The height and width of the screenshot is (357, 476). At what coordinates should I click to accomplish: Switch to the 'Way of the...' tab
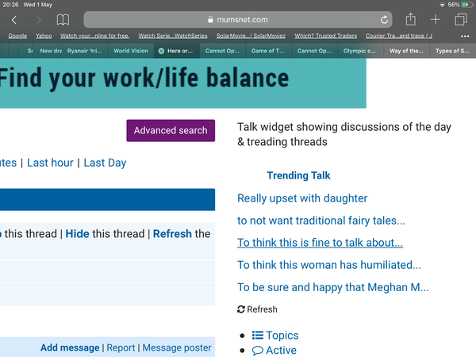point(406,51)
